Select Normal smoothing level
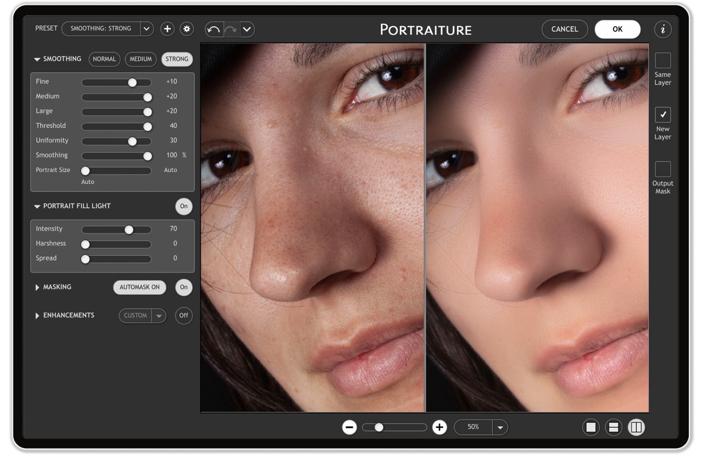Image resolution: width=708 pixels, height=458 pixels. coord(104,59)
